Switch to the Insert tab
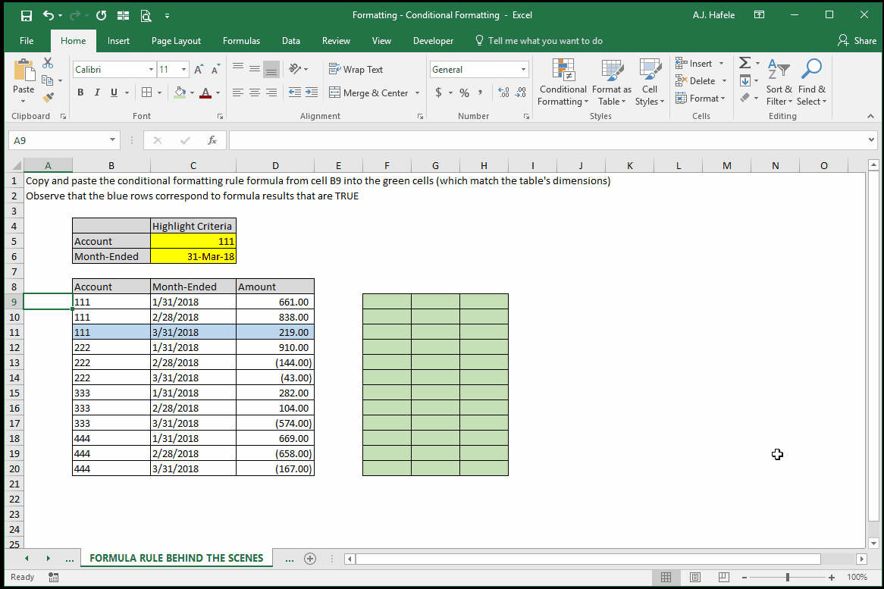Image resolution: width=884 pixels, height=589 pixels. (x=118, y=41)
